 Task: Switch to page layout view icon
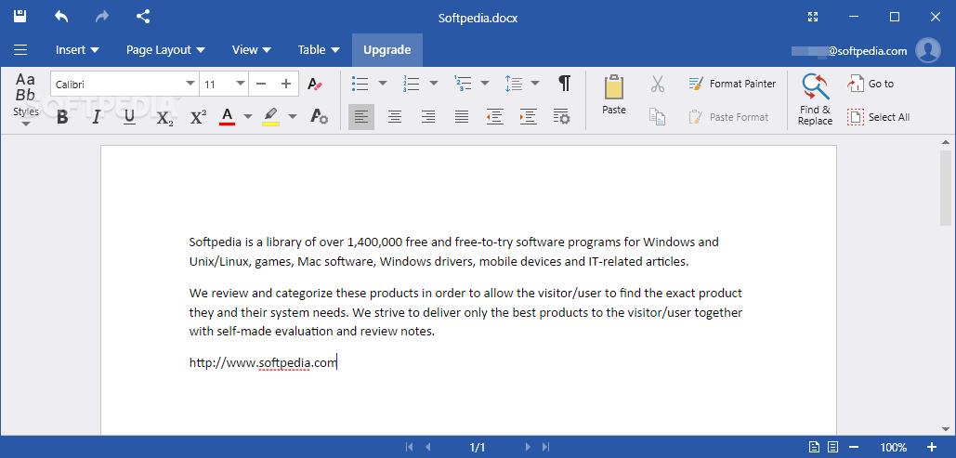point(814,447)
